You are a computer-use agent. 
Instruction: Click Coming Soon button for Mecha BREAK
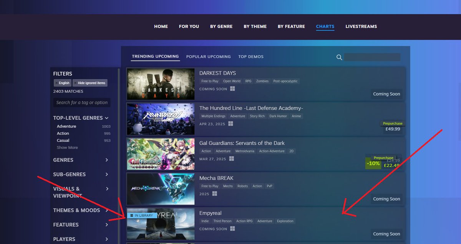(386, 199)
